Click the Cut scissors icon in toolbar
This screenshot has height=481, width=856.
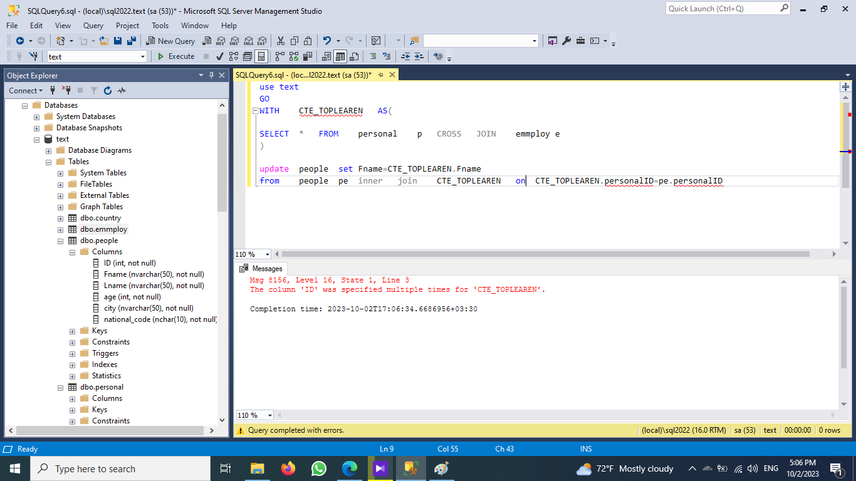[x=280, y=41]
